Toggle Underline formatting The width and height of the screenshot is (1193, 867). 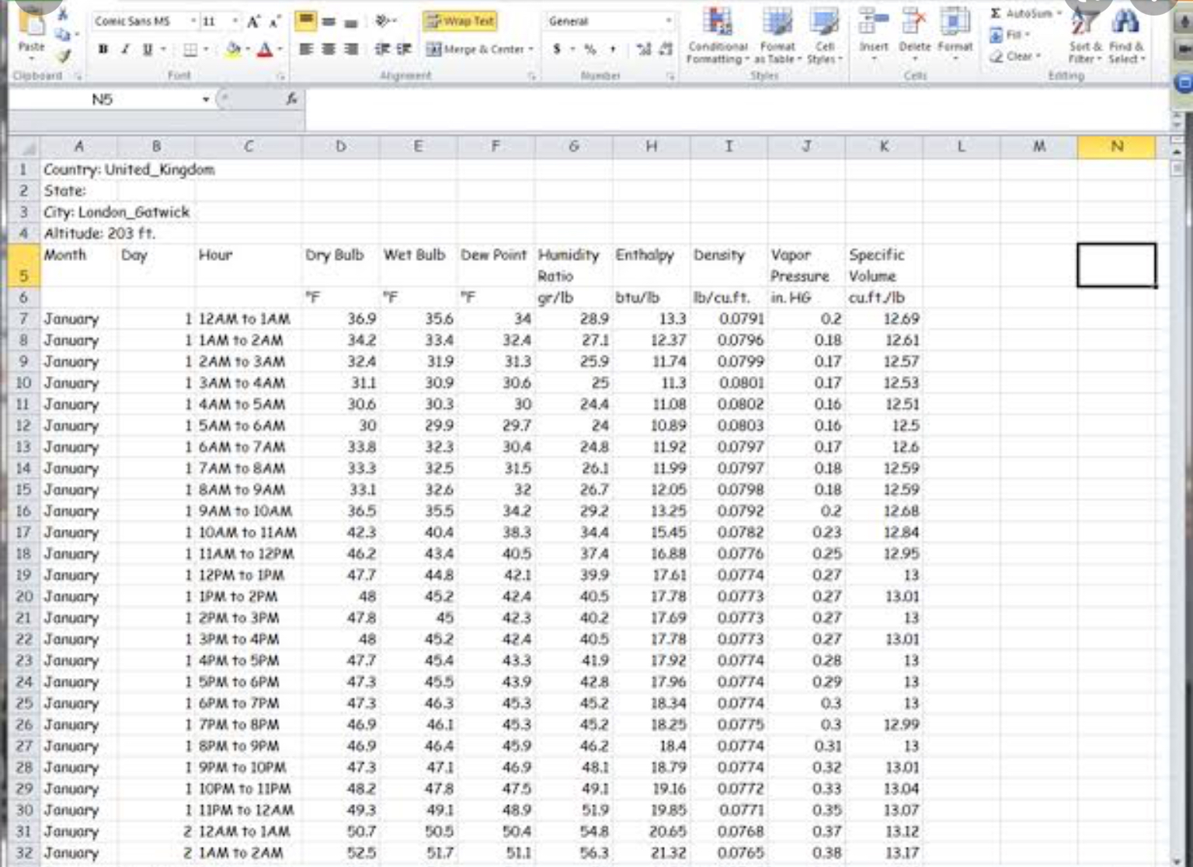click(x=148, y=50)
